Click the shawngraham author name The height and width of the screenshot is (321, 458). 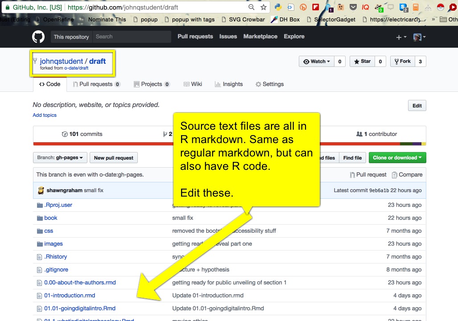(x=64, y=190)
